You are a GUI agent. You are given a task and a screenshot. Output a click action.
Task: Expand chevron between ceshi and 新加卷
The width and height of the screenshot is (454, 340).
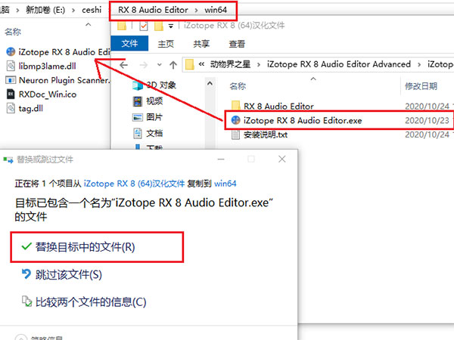73,11
